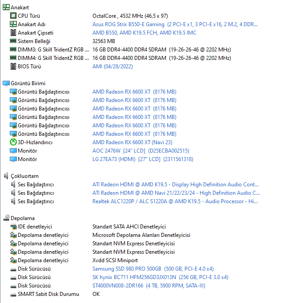284x303 pixels.
Task: Select the DIMM4 16 GB DDR4-4400 value
Action: pos(162,58)
